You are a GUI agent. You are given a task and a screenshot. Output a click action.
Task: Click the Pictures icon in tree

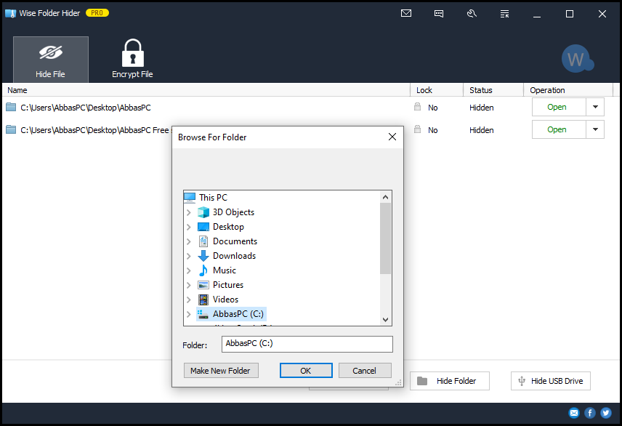[203, 285]
